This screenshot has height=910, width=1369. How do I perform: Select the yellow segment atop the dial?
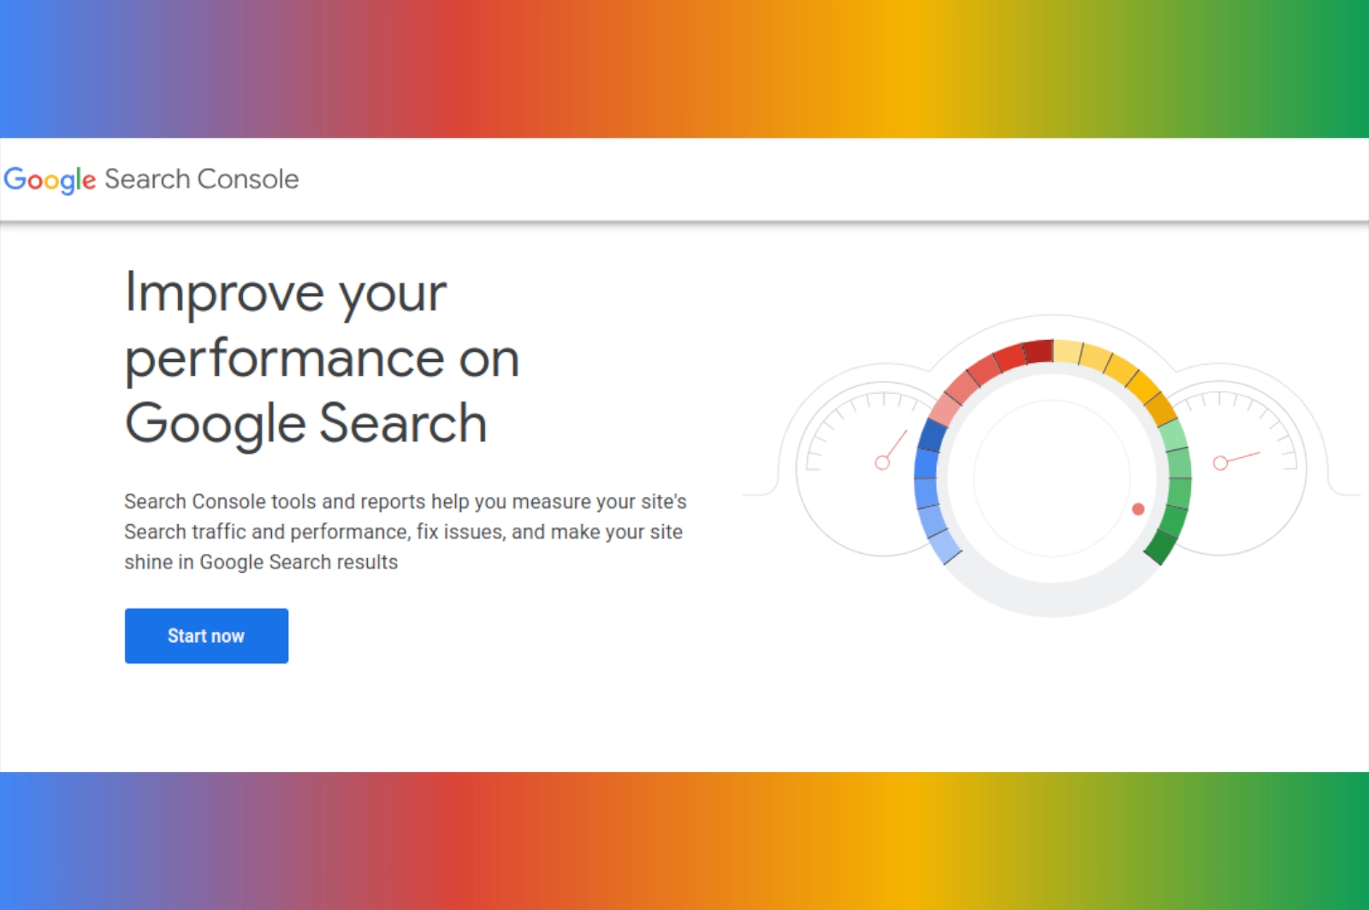(x=1068, y=352)
